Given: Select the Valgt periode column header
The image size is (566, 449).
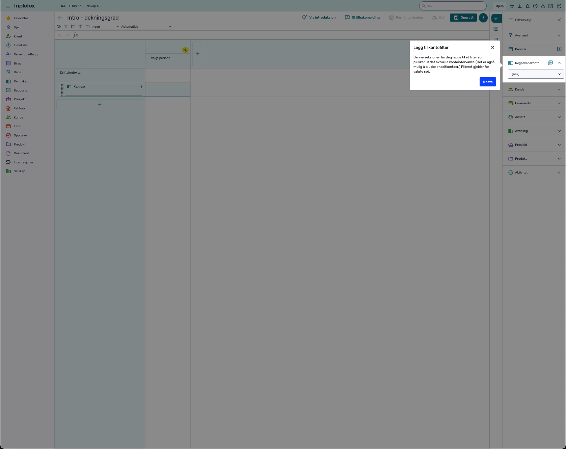Looking at the screenshot, I should [161, 58].
